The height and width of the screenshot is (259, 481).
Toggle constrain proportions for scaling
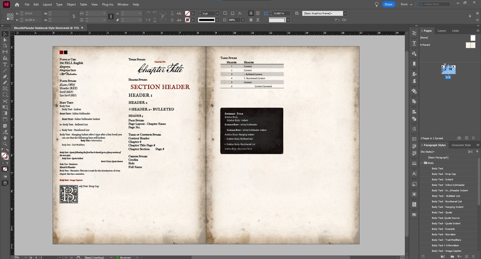(x=111, y=16)
